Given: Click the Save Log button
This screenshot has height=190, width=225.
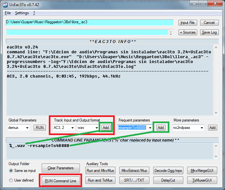Looking at the screenshot, I should tap(209, 32).
